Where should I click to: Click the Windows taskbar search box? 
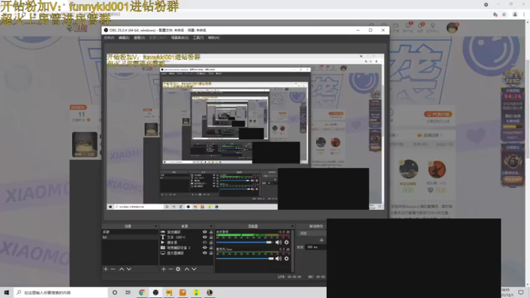(x=60, y=292)
